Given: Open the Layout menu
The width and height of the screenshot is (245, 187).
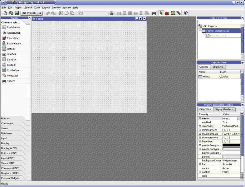Looking at the screenshot, I should click(46, 7).
